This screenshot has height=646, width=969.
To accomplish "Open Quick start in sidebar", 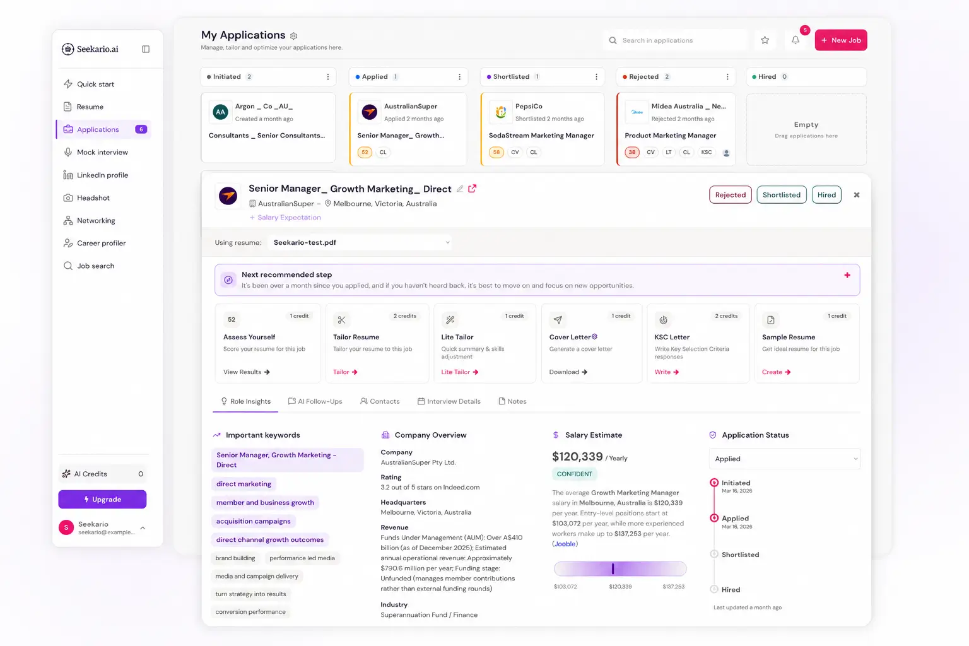I will point(95,84).
